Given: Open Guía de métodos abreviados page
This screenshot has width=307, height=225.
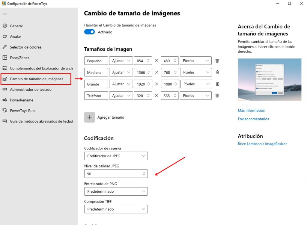Looking at the screenshot, I should (41, 121).
